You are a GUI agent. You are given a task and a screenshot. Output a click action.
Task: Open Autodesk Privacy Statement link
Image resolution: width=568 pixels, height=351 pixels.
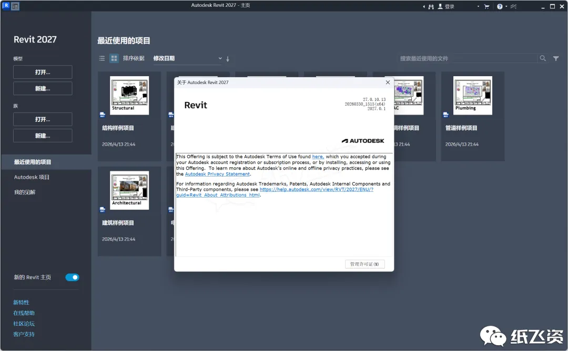coord(217,174)
